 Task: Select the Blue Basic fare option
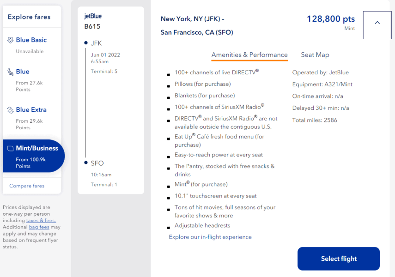pos(32,45)
